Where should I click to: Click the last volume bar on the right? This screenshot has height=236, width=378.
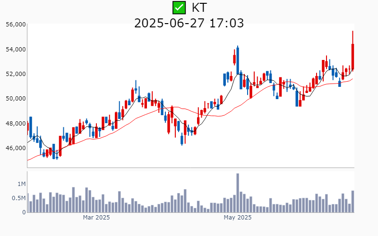coord(352,202)
